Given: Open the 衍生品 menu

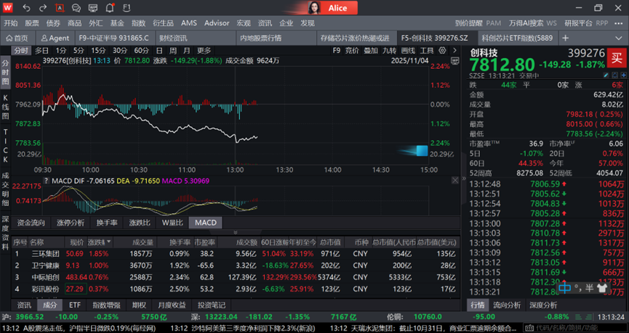Looking at the screenshot, I should [163, 23].
